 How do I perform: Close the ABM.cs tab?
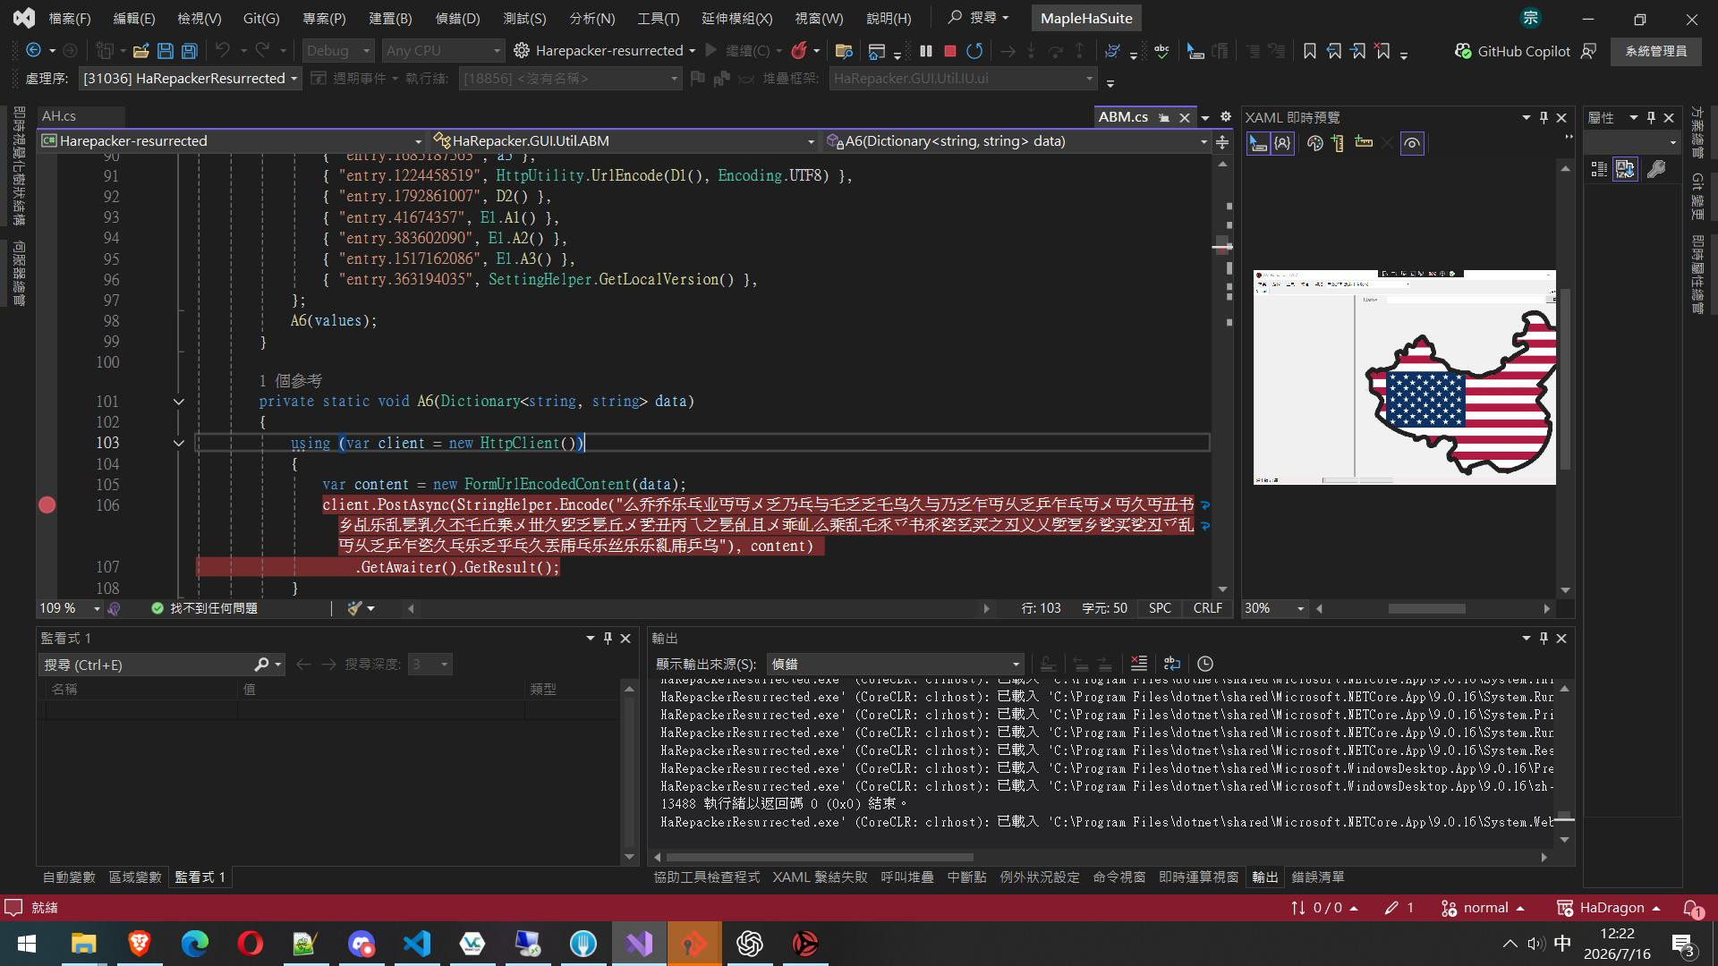[1185, 117]
